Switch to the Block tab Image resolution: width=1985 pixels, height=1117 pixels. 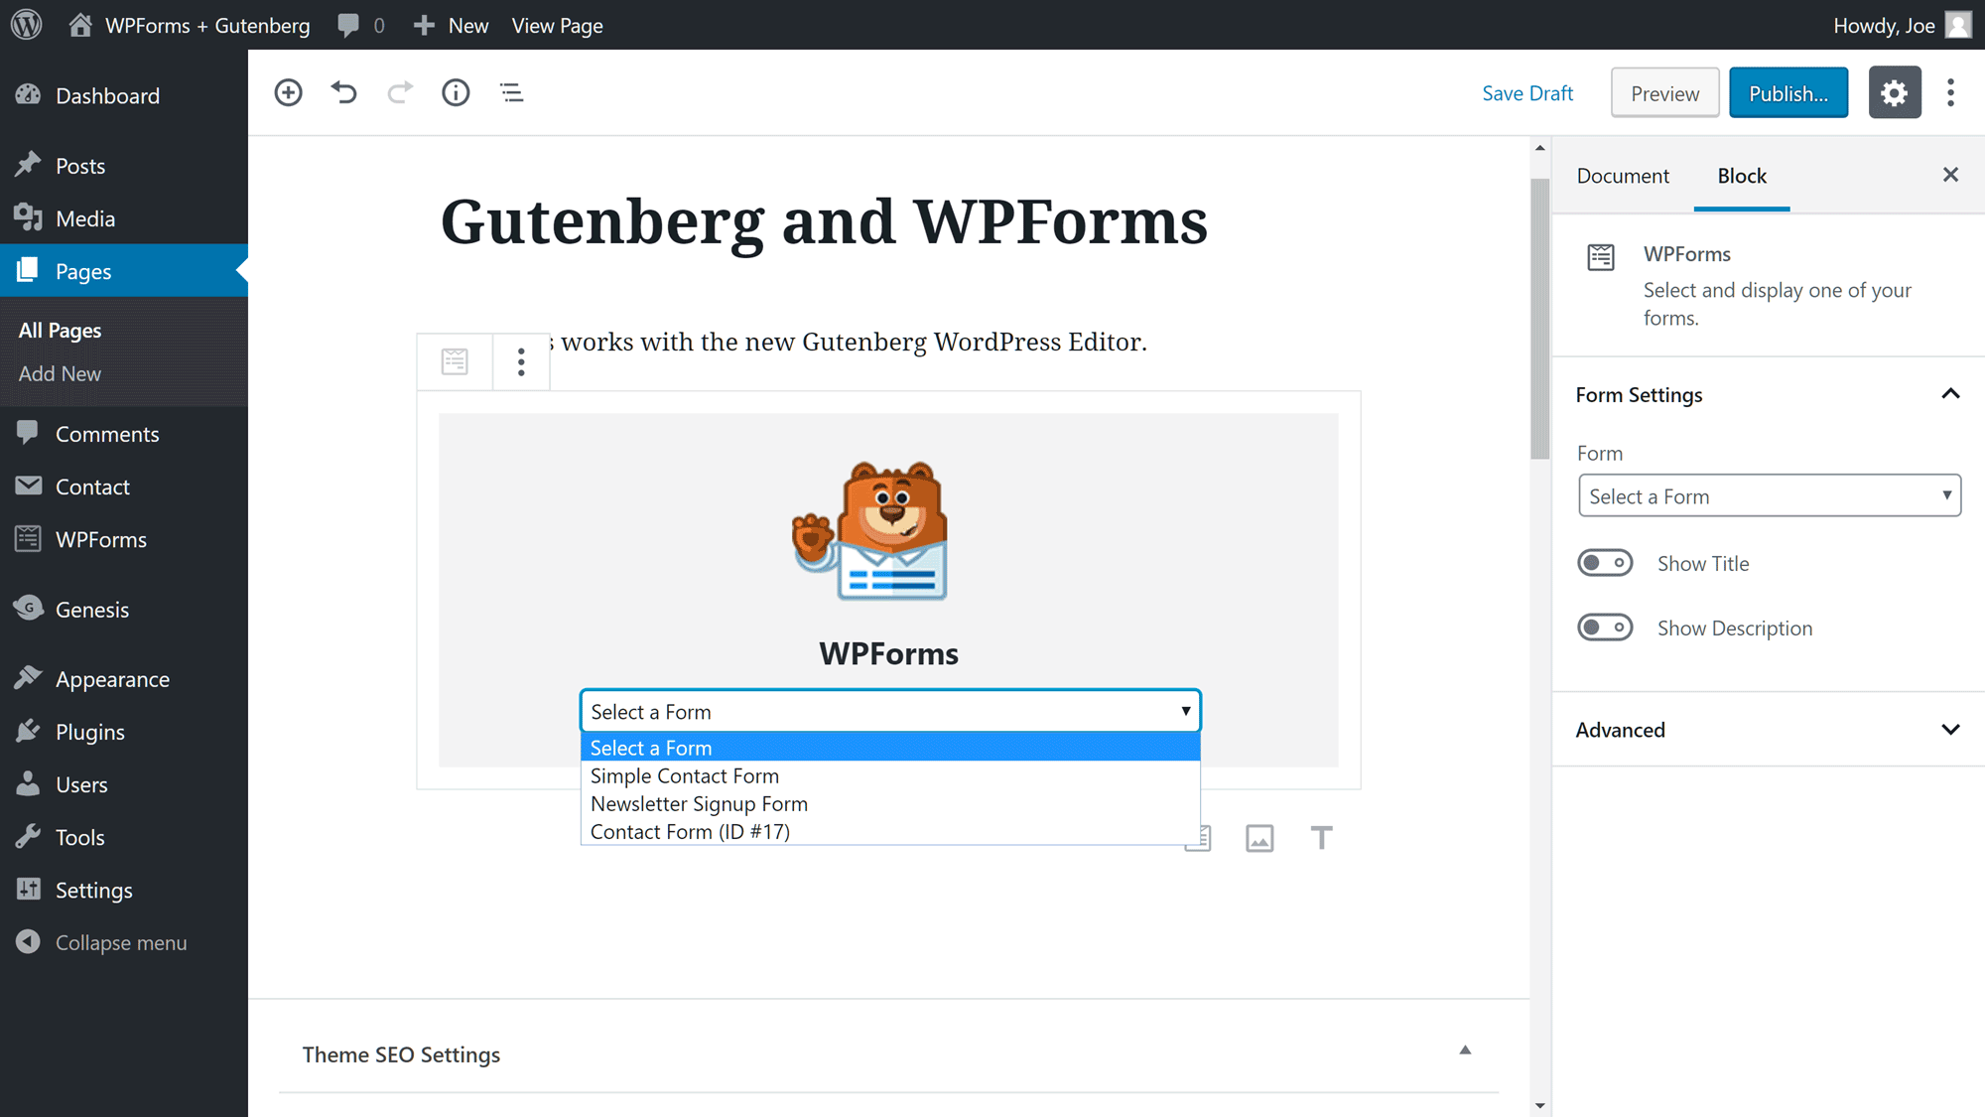1741,175
